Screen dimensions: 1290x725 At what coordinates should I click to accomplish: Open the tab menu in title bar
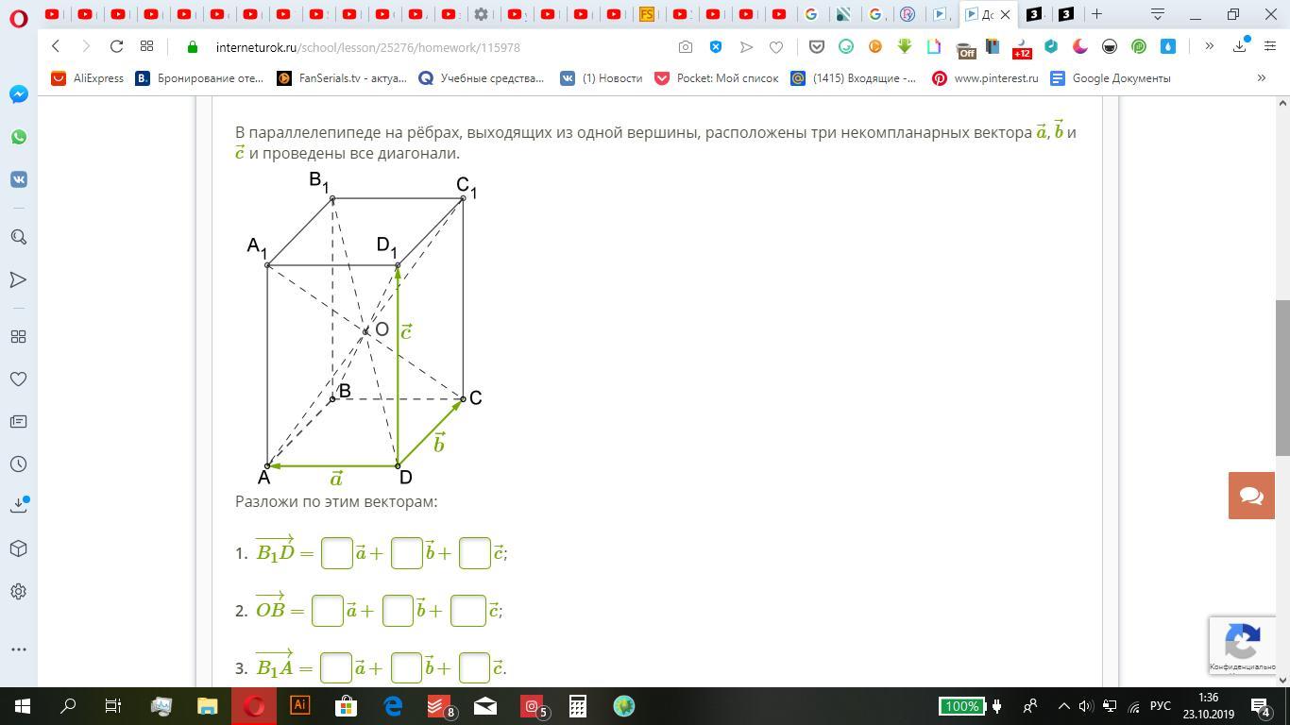click(1157, 14)
